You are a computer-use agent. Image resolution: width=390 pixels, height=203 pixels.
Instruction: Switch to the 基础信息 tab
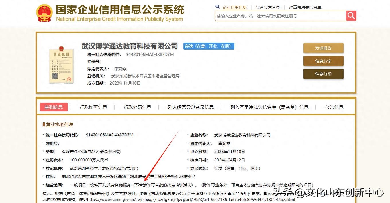54,107
